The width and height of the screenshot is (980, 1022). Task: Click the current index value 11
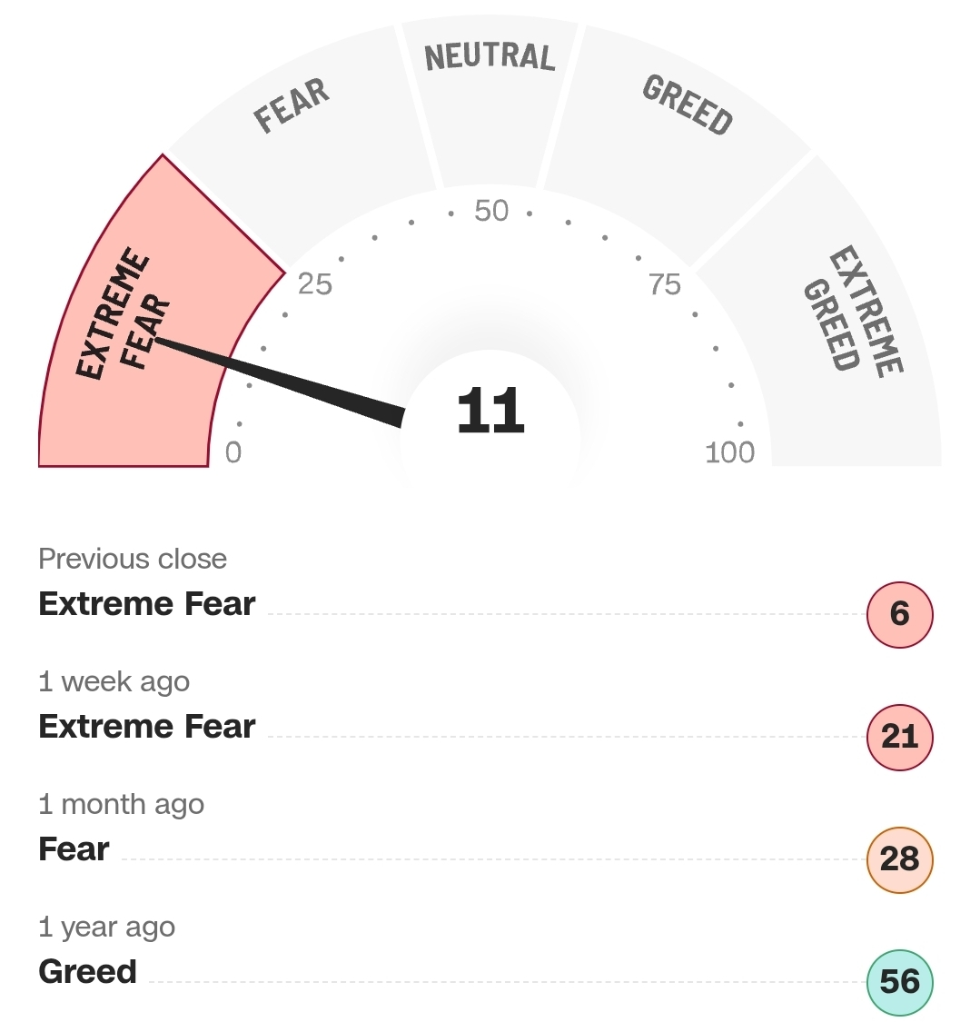tap(490, 411)
